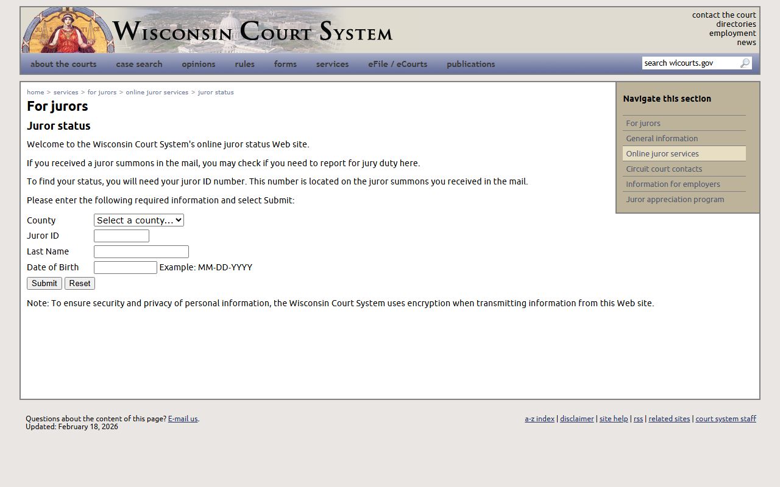Open the 'site help' footer link
The width and height of the screenshot is (780, 487).
point(614,419)
